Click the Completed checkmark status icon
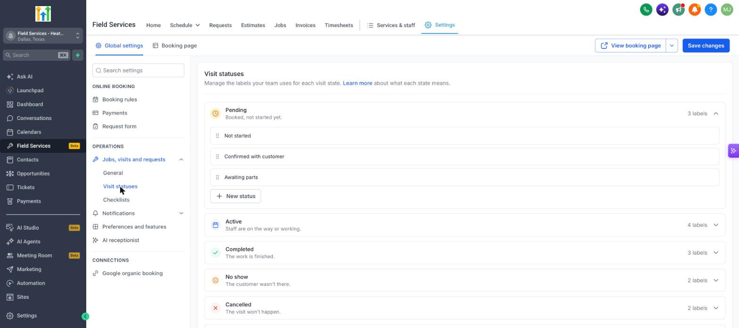The image size is (739, 328). click(215, 253)
